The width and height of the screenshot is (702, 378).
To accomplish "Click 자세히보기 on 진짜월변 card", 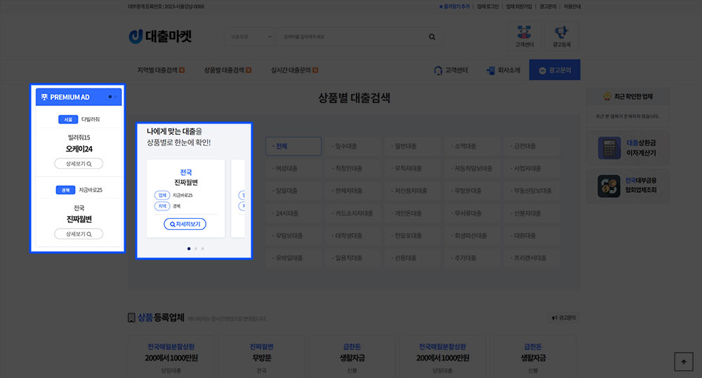I will pos(185,224).
